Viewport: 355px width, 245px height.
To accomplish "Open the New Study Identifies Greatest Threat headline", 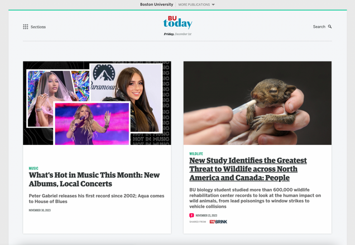I will pyautogui.click(x=248, y=169).
